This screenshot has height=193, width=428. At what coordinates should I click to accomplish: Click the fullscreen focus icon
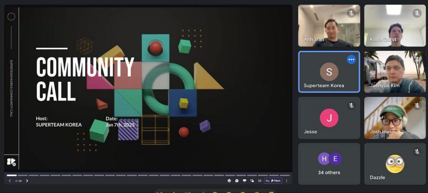(259, 181)
